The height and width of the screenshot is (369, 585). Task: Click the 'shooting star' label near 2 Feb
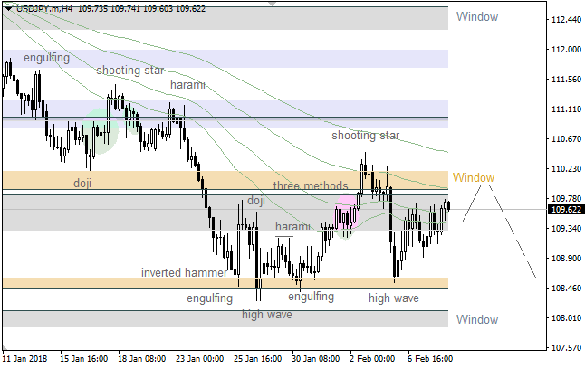pyautogui.click(x=365, y=136)
